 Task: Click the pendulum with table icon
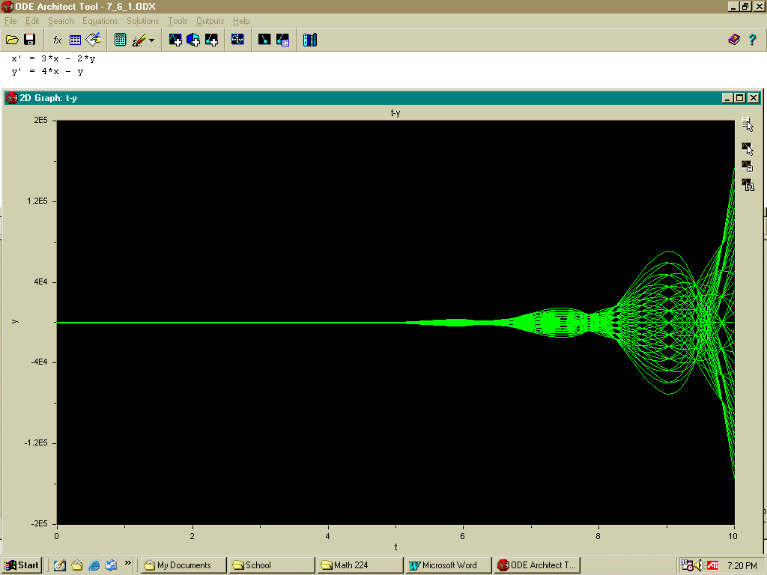[282, 40]
